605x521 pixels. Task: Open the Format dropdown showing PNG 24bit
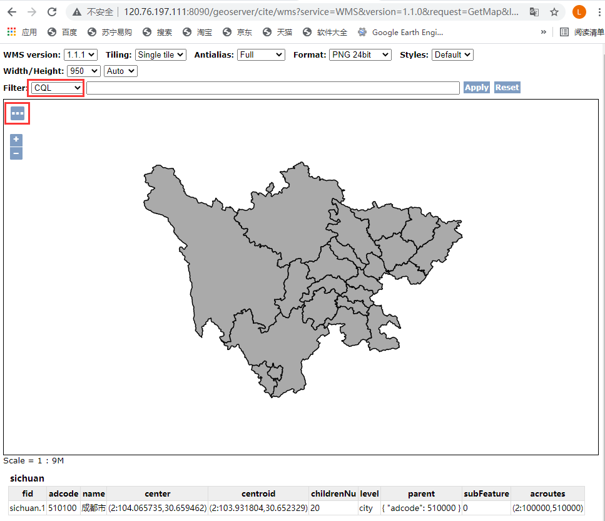tap(360, 54)
